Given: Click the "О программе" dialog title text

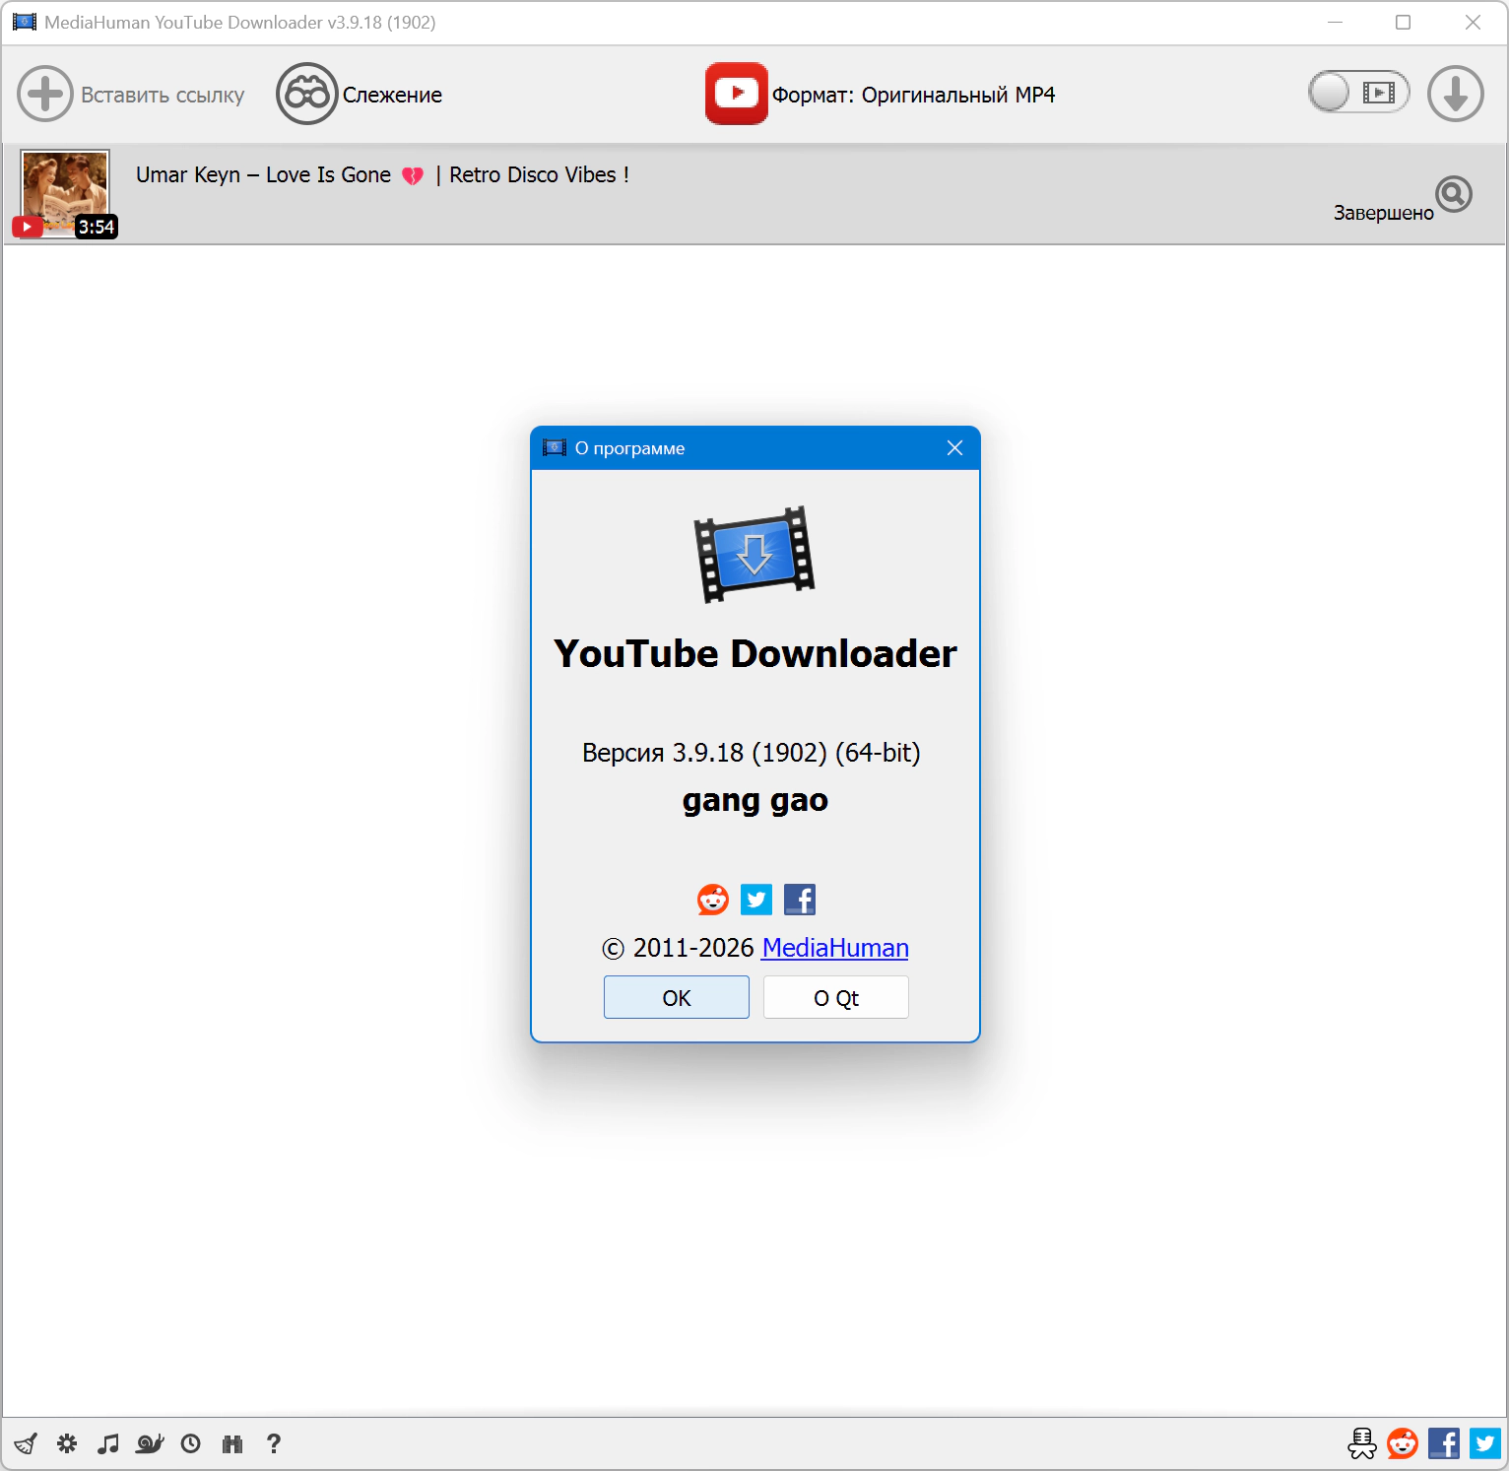Looking at the screenshot, I should [x=629, y=448].
